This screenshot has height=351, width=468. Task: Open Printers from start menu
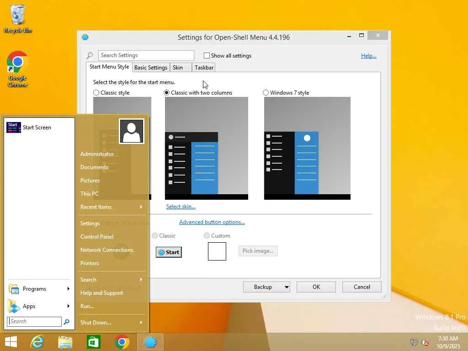90,263
